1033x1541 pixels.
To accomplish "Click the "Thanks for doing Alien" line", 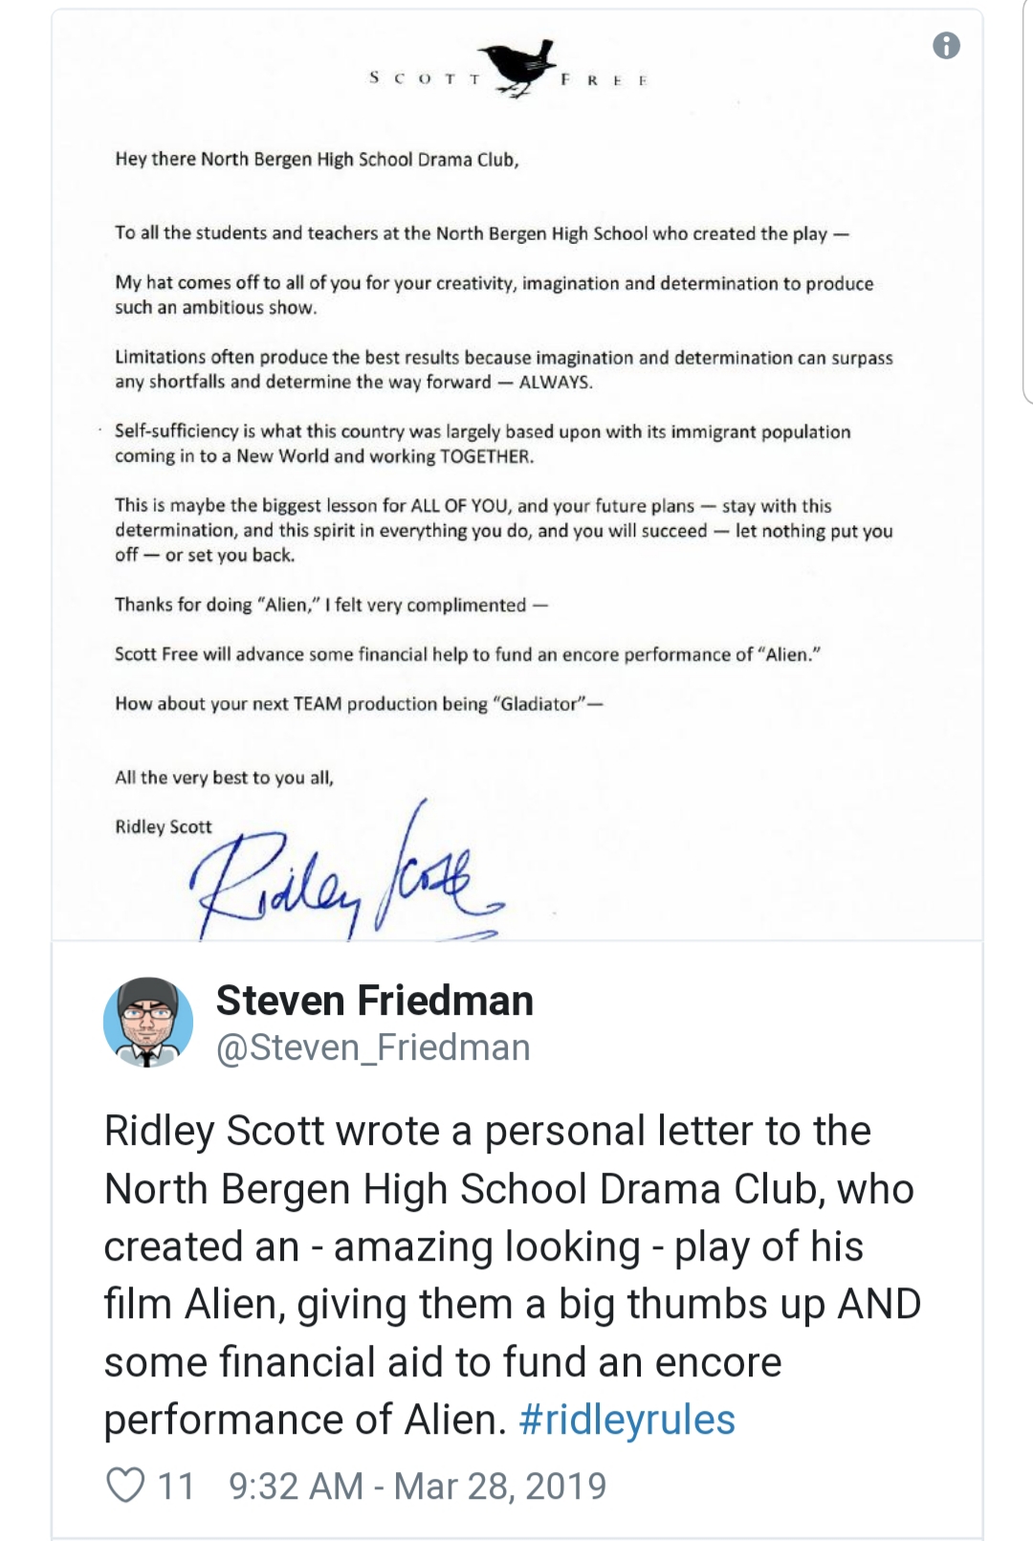I will click(x=330, y=605).
